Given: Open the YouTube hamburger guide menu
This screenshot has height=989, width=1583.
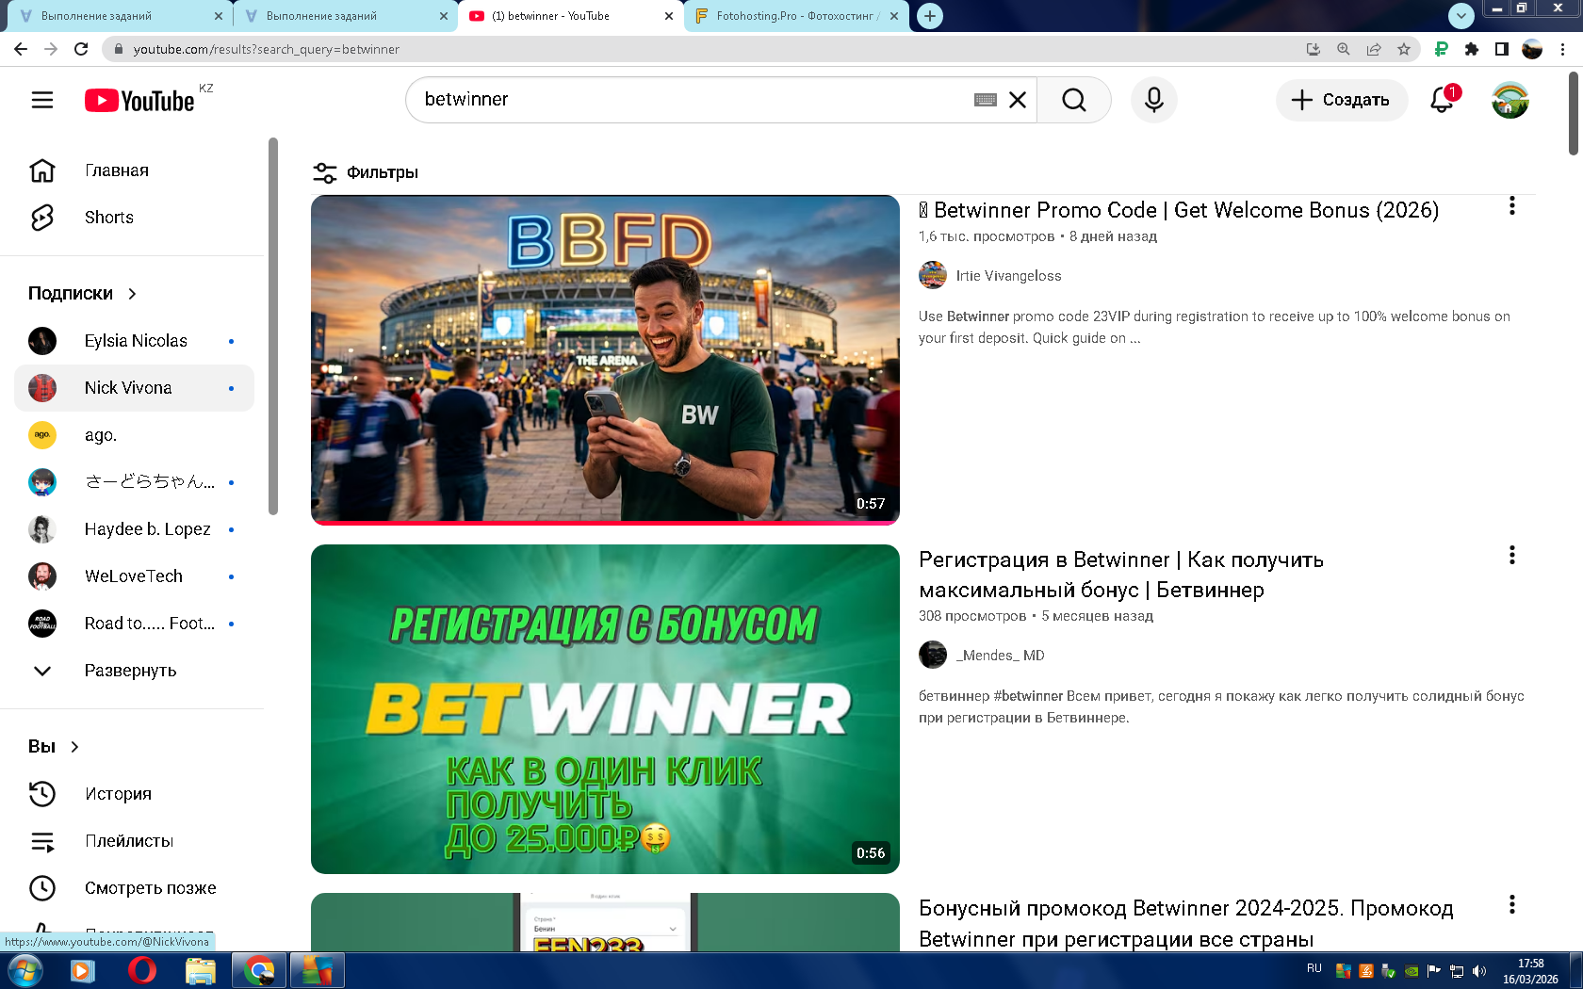Looking at the screenshot, I should point(42,100).
